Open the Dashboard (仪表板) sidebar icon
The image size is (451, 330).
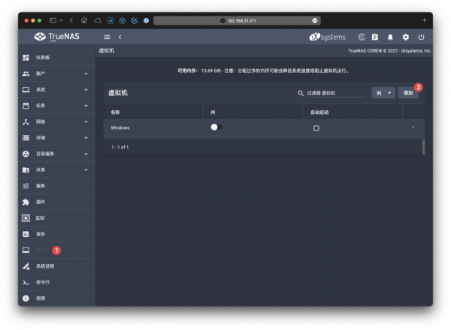pos(26,58)
